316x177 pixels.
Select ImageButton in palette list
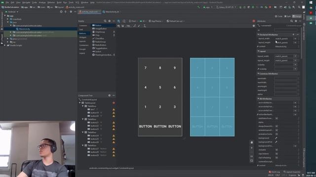click(x=99, y=29)
